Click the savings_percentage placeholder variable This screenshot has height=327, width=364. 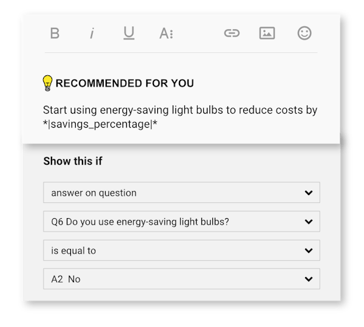click(x=100, y=124)
